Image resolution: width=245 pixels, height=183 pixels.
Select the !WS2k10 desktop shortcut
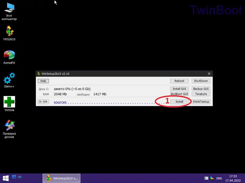point(9,33)
